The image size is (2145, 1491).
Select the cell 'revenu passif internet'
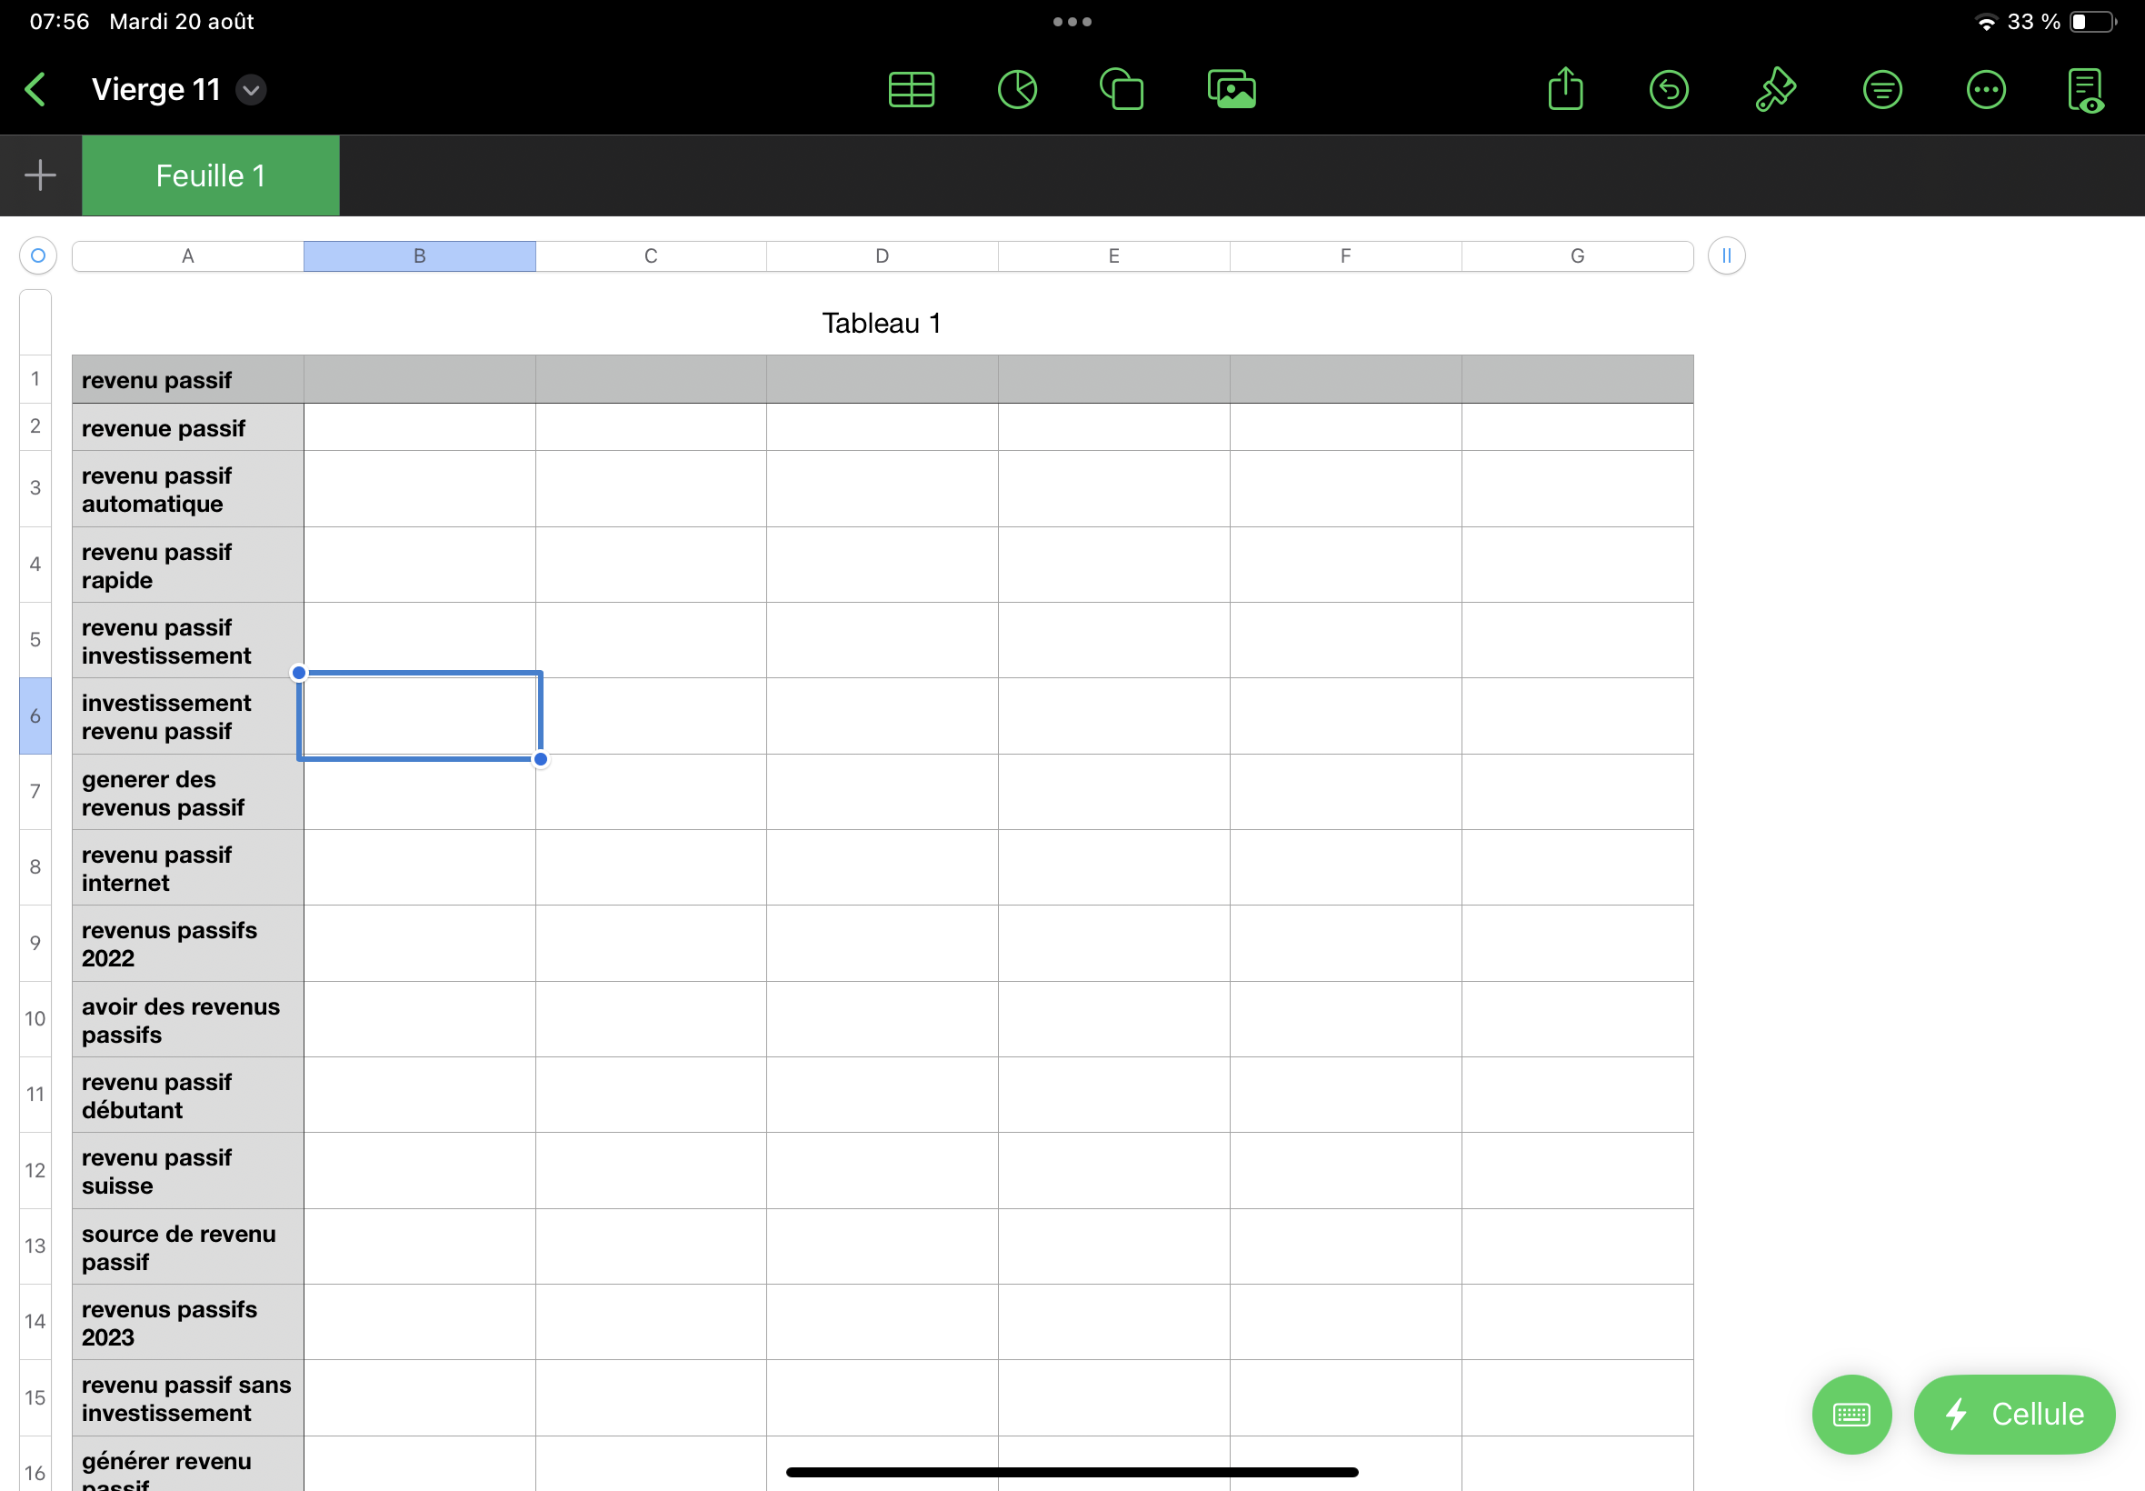click(188, 868)
